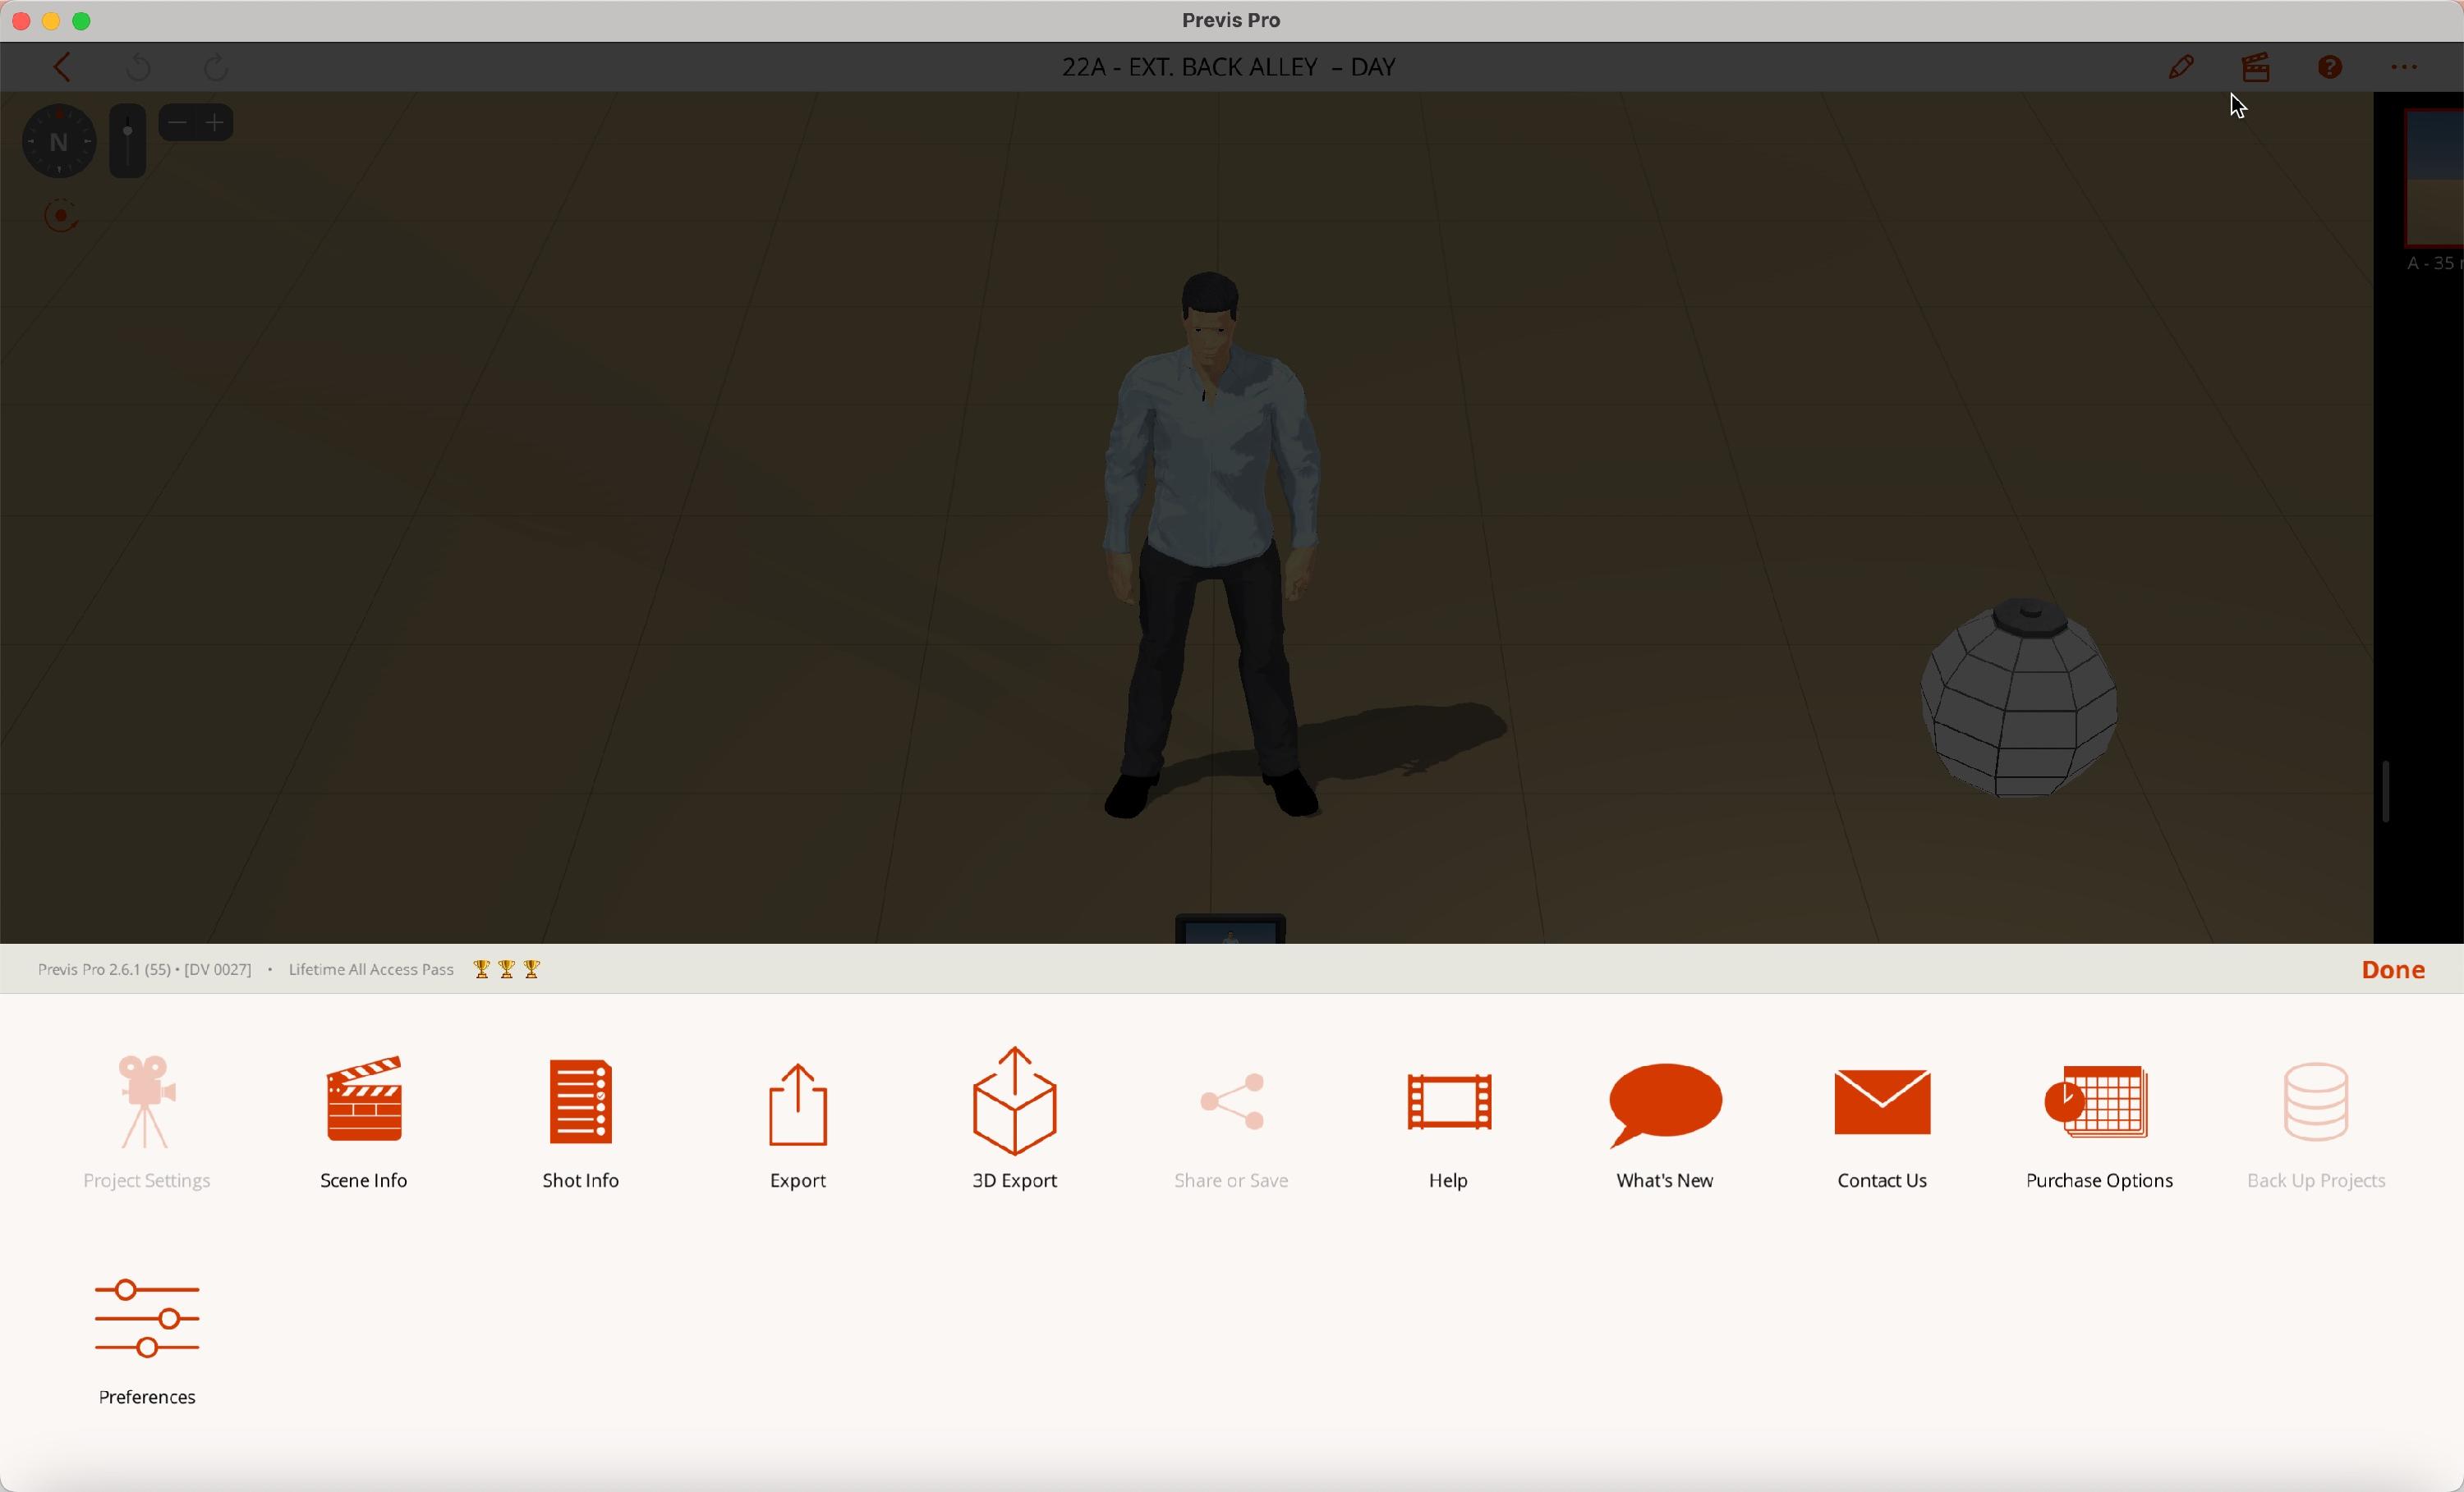Screen dimensions: 2464x1492
Task: Click the back arrow in toolbar
Action: [x=63, y=68]
